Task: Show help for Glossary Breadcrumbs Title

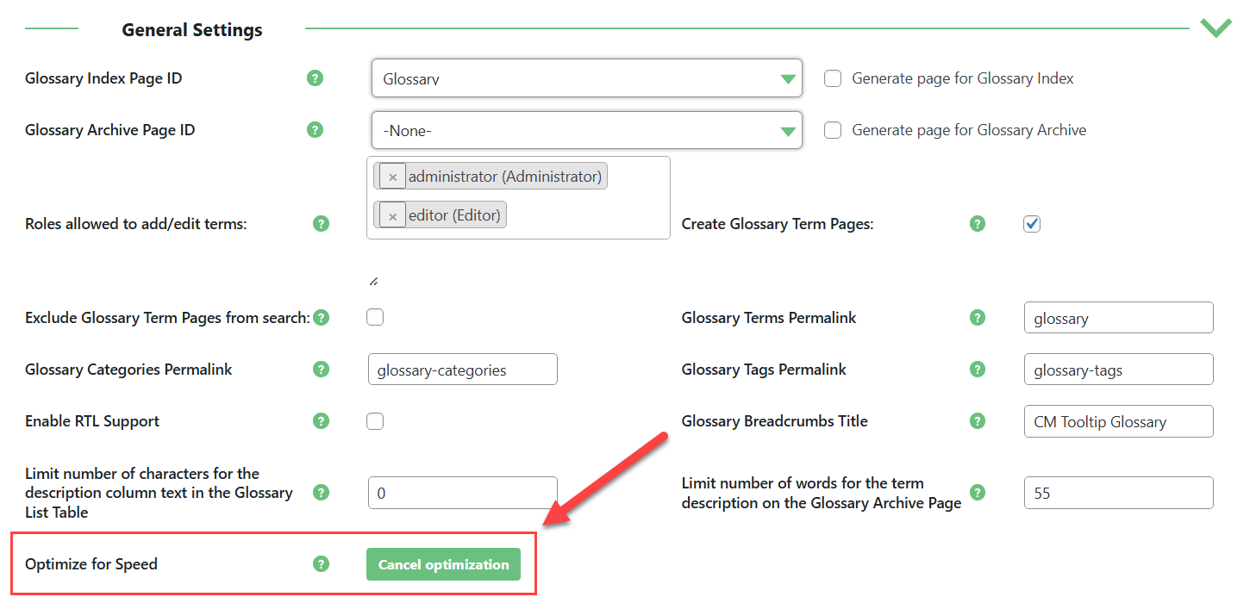Action: [x=978, y=421]
